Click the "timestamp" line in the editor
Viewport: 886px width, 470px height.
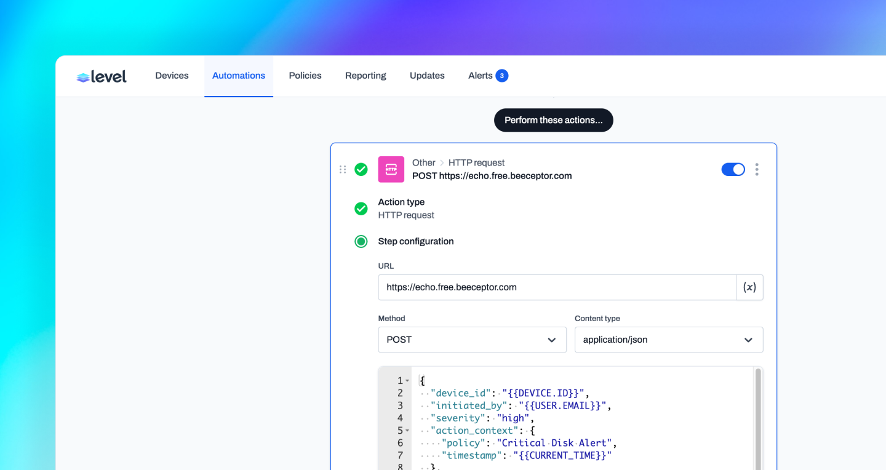[516, 455]
